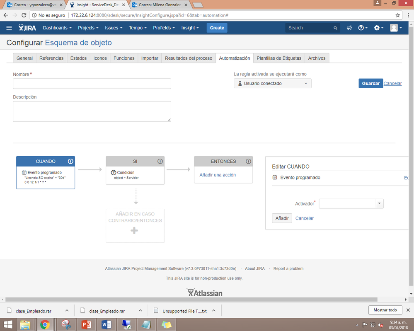The image size is (414, 331).
Task: Switch to the Iconos tab
Action: click(x=100, y=58)
